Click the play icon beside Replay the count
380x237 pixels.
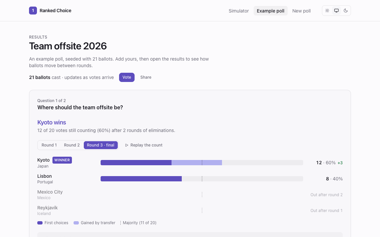pos(127,145)
